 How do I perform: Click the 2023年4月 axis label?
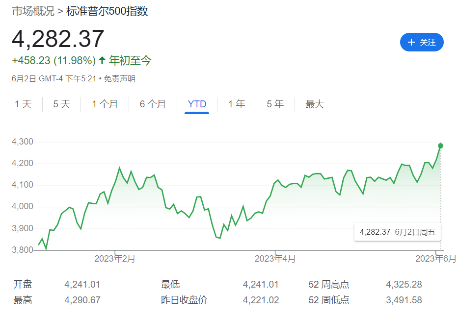[x=275, y=259]
